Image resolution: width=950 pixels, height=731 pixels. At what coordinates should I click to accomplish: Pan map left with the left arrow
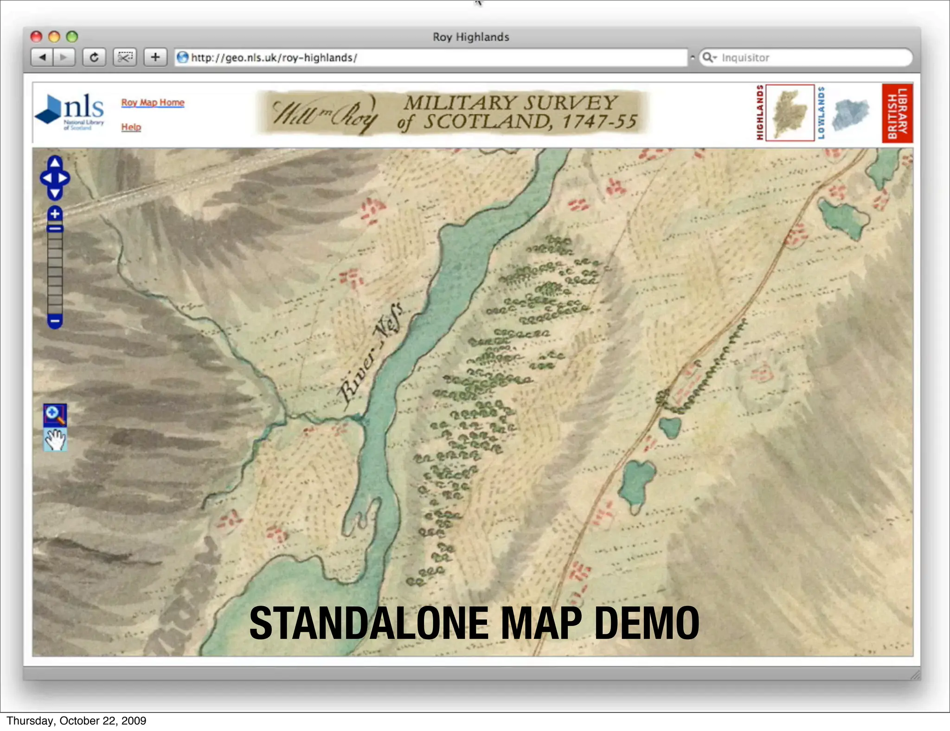pyautogui.click(x=46, y=178)
